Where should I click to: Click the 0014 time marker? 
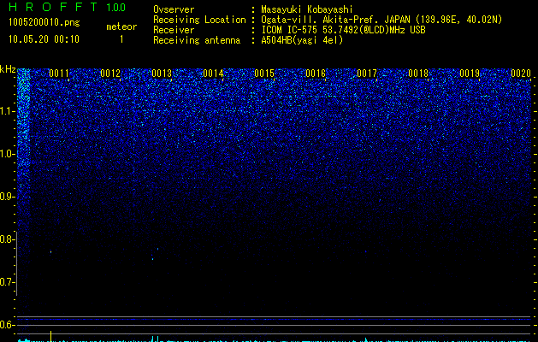pyautogui.click(x=213, y=74)
